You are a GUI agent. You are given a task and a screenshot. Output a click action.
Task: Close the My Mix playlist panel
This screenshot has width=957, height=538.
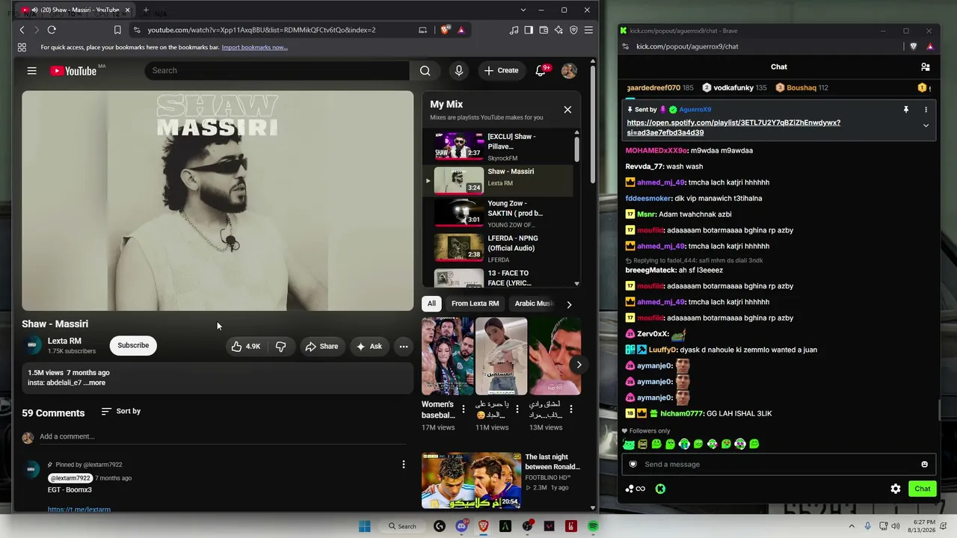pos(567,110)
